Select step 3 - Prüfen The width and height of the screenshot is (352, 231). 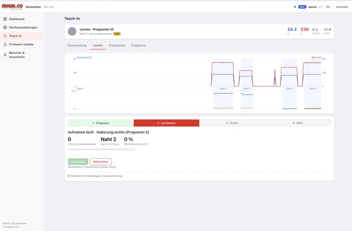pos(232,123)
